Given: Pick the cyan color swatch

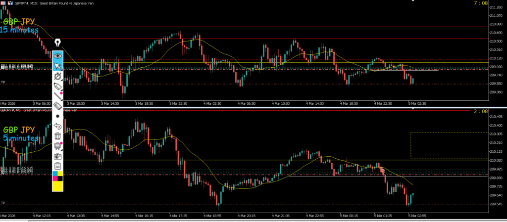Looking at the screenshot, I should click(x=55, y=174).
